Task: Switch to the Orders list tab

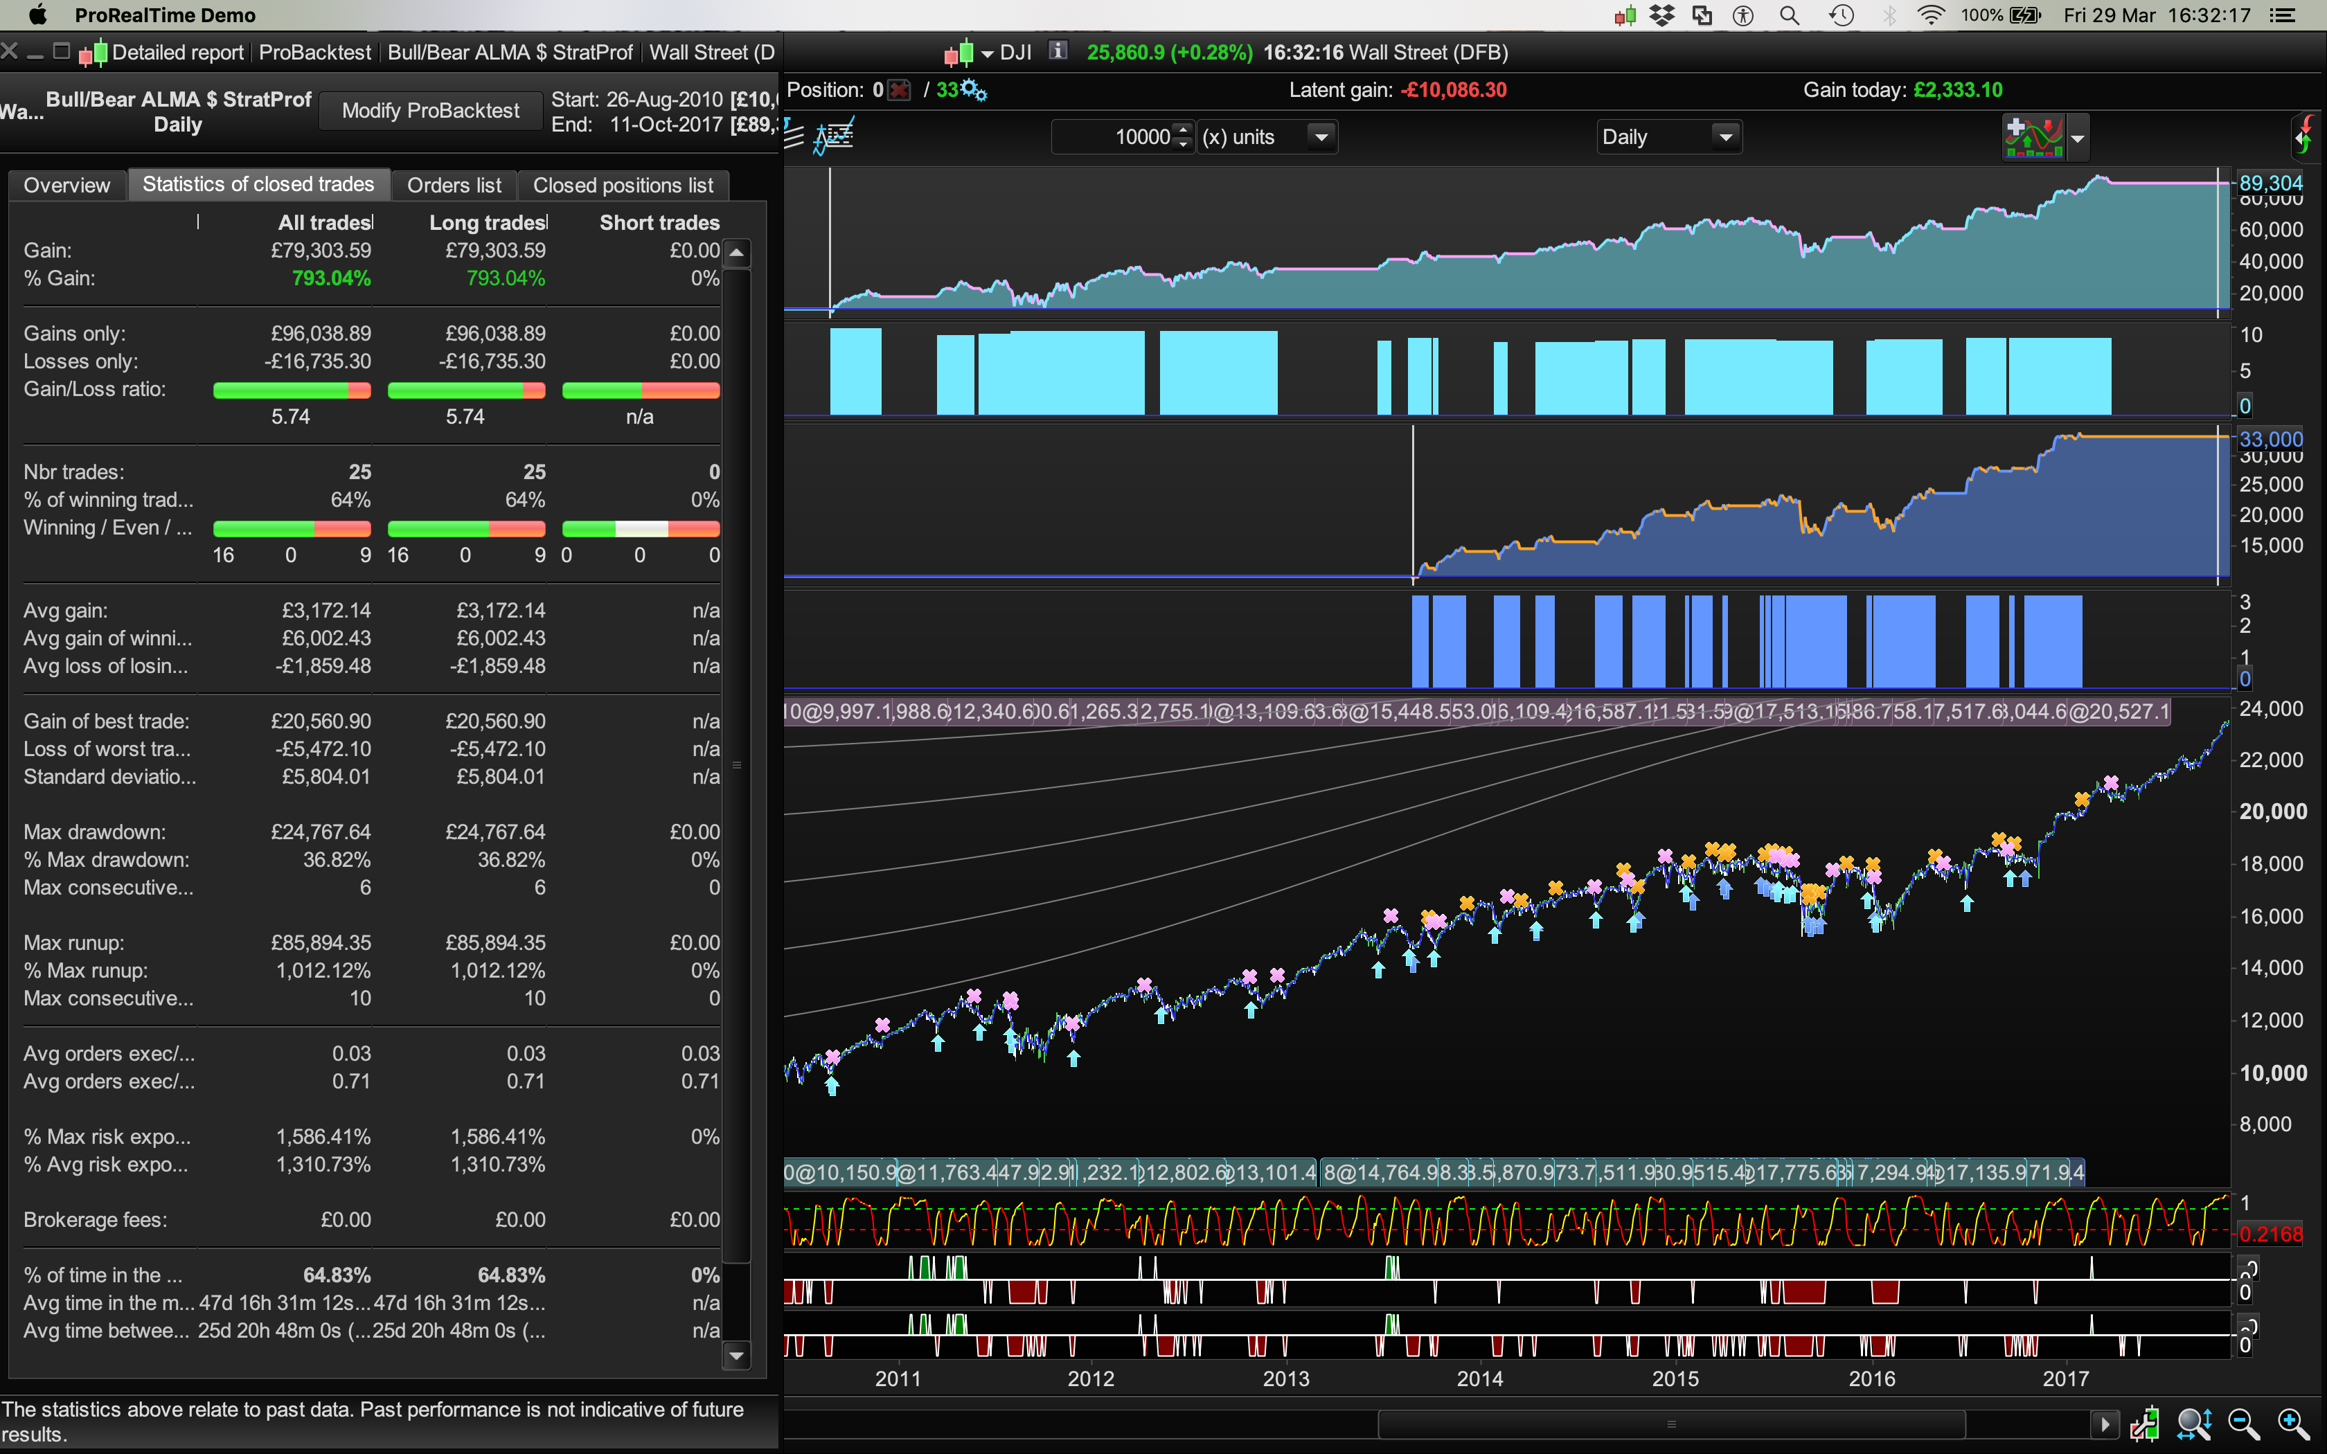Action: click(454, 185)
